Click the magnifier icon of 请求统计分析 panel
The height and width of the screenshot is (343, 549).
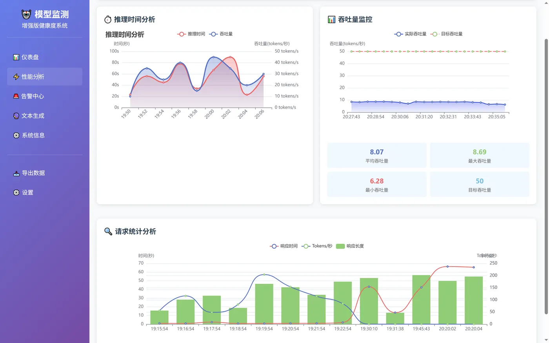109,231
